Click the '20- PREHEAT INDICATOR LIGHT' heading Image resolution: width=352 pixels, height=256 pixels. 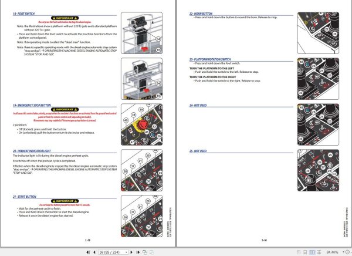click(x=32, y=151)
